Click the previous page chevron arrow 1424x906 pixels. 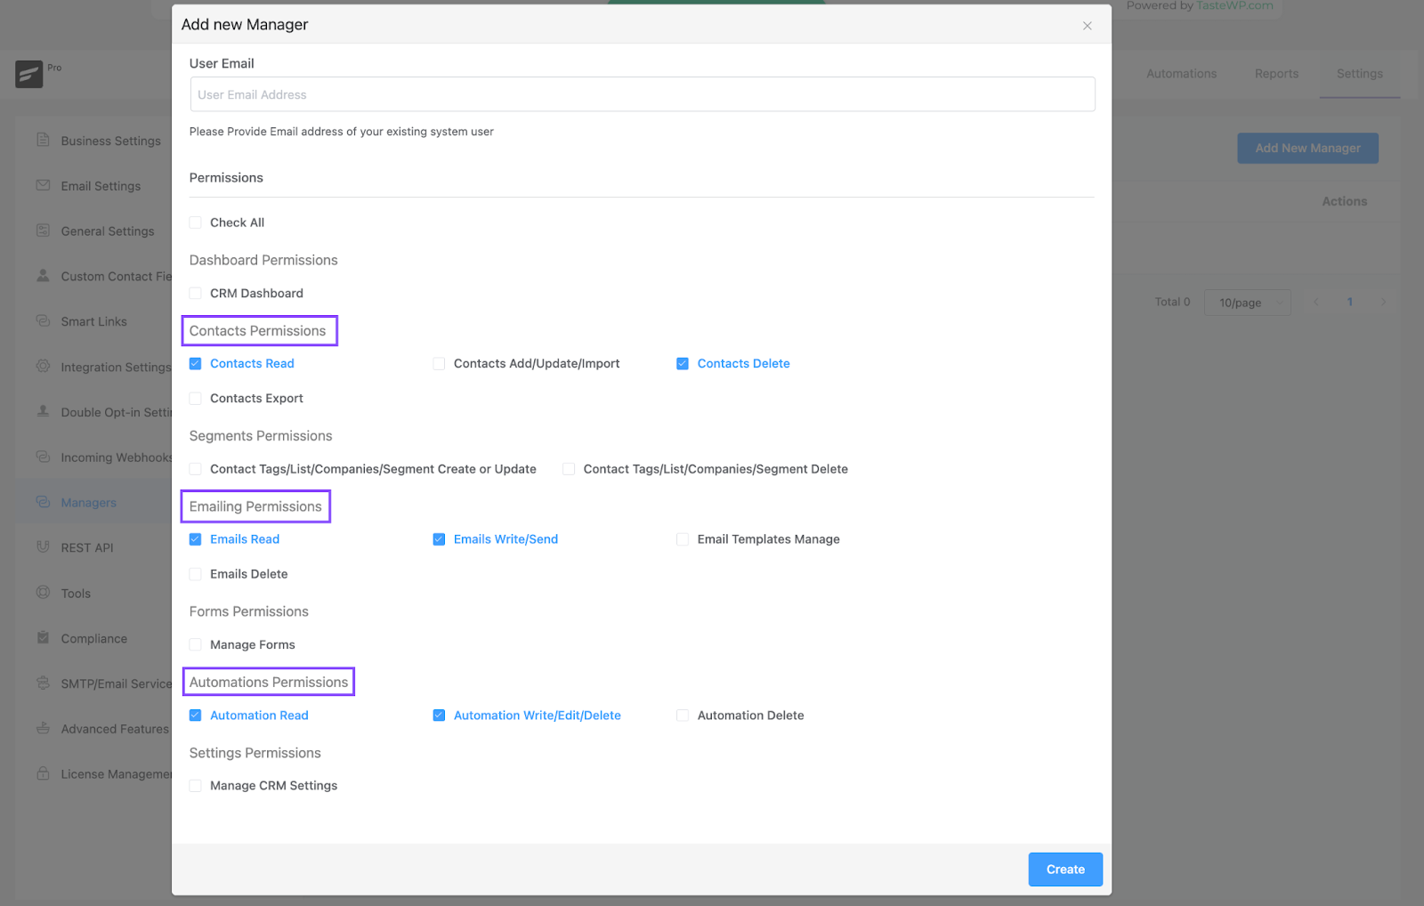click(x=1315, y=302)
